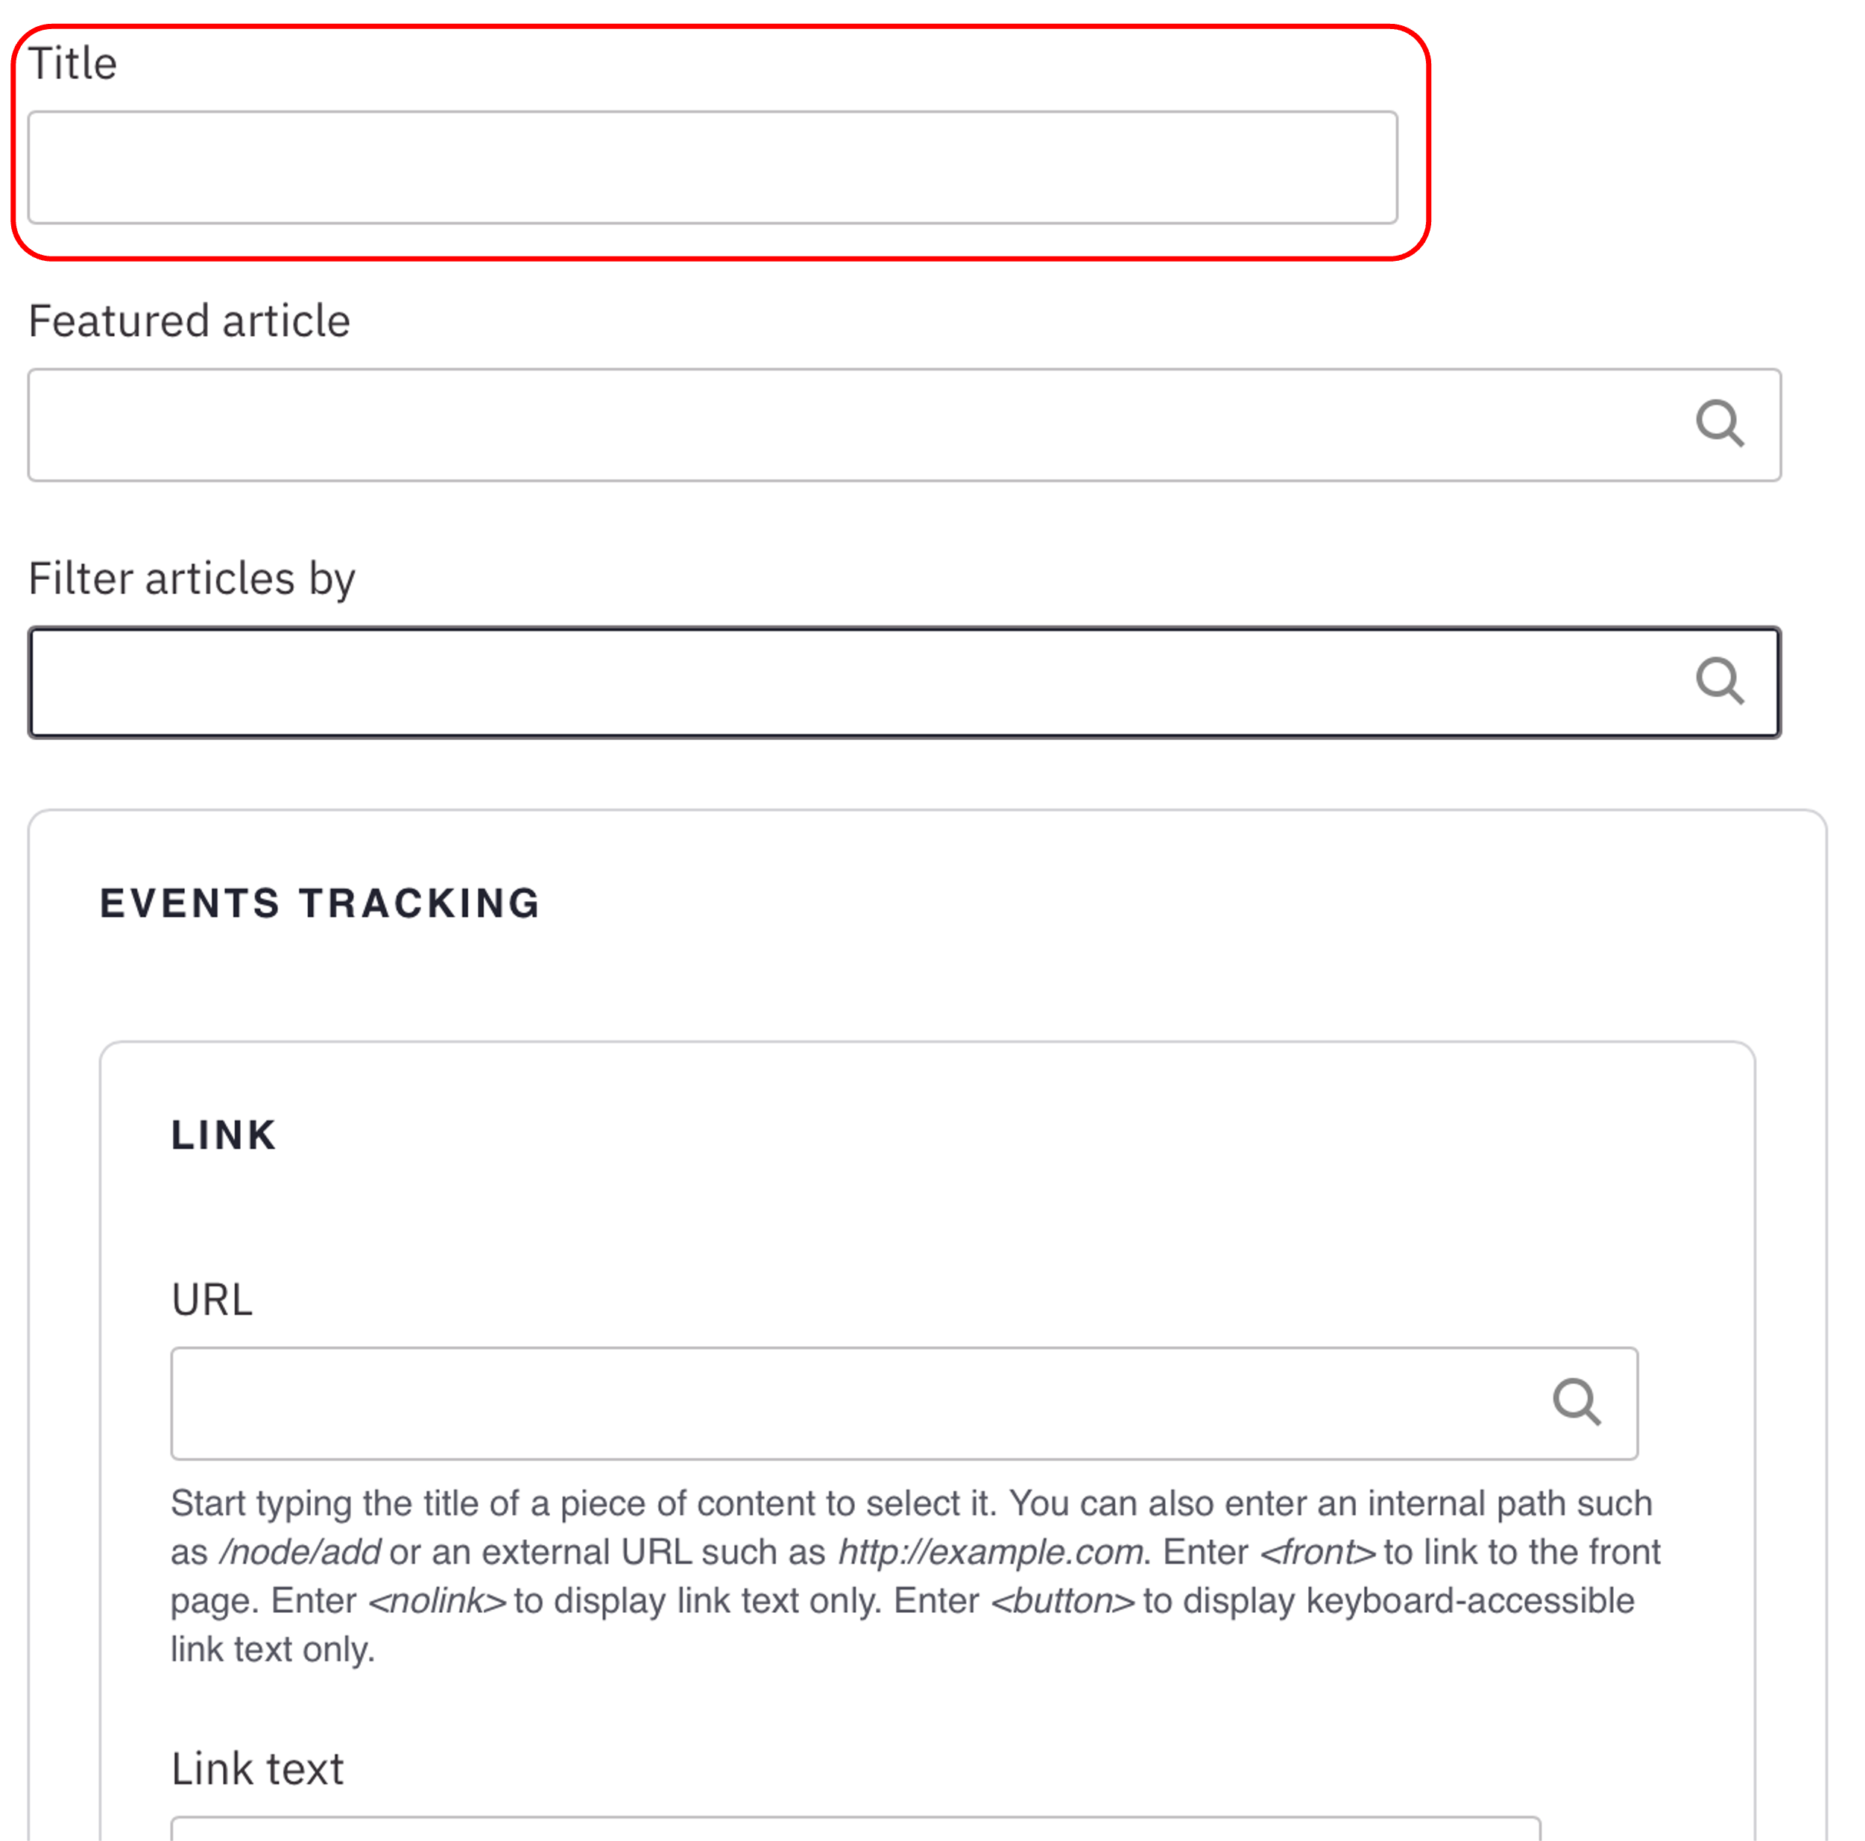Screen dimensions: 1865x1841
Task: Click the URL field magnifier icon
Action: point(1577,1402)
